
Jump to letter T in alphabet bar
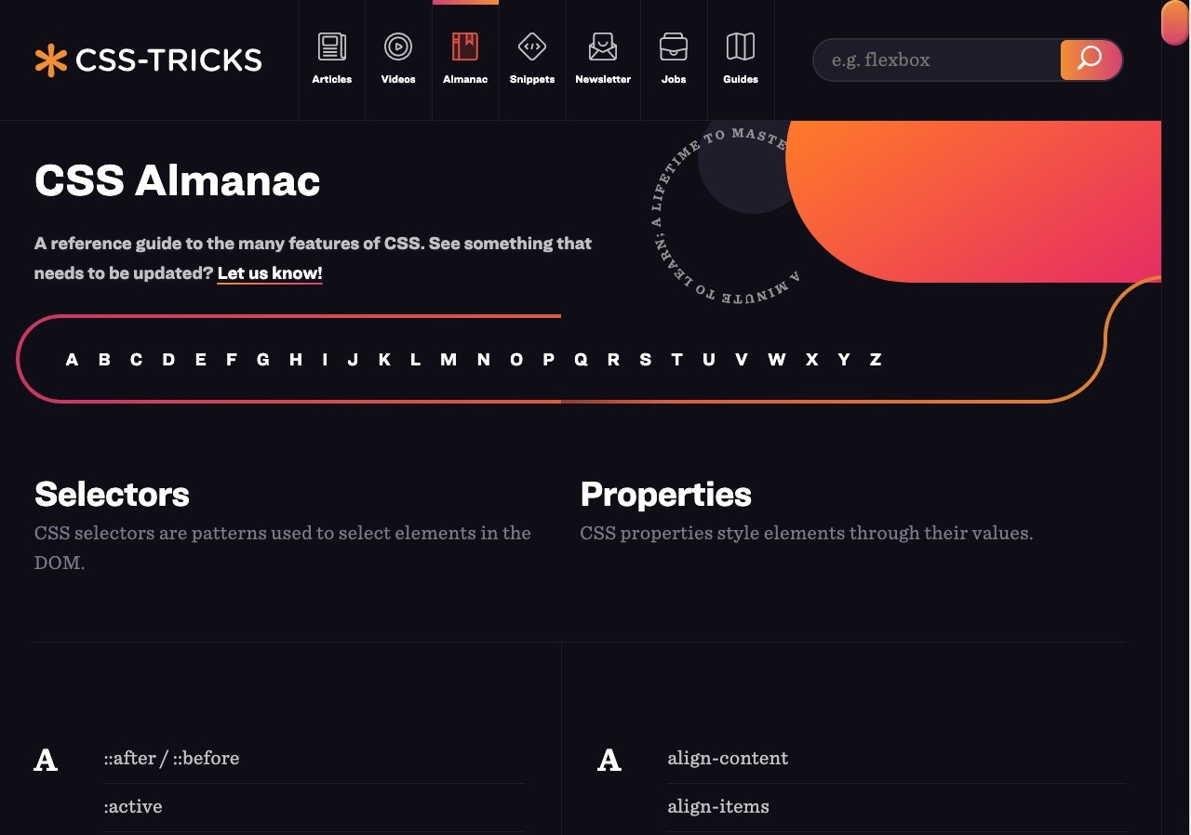tap(676, 360)
